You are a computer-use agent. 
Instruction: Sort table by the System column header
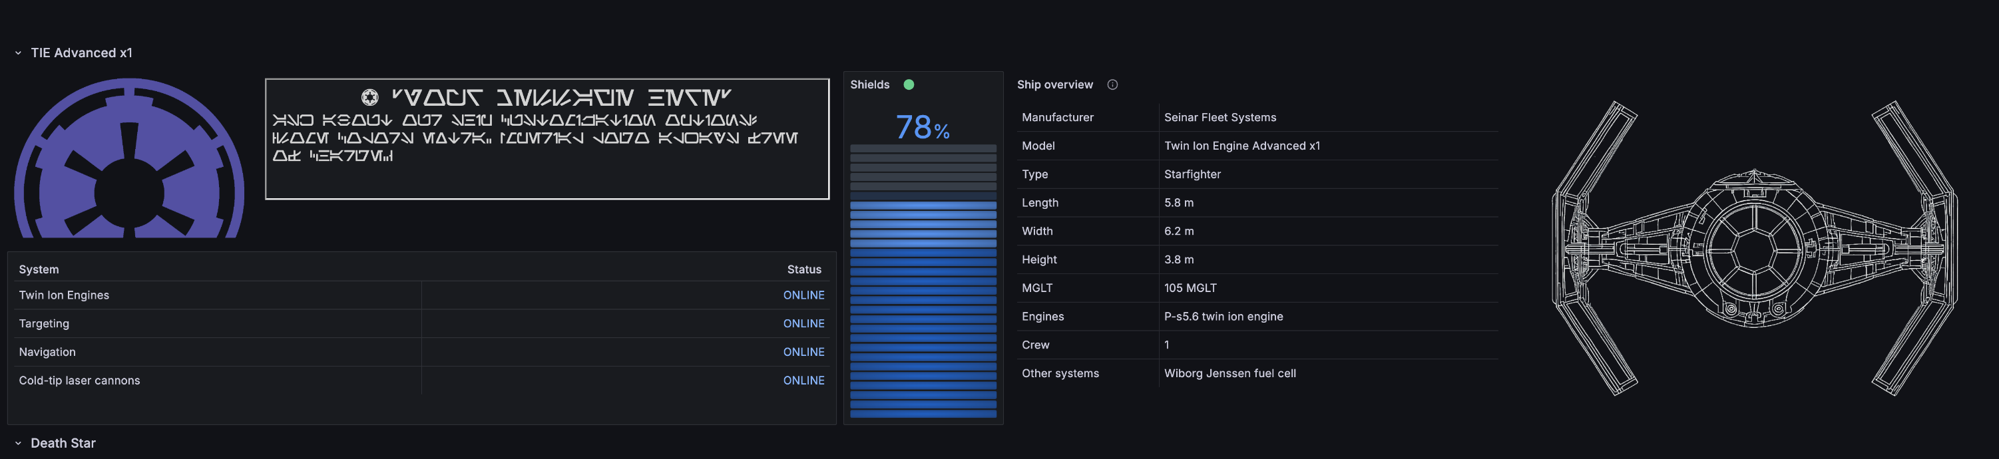39,269
